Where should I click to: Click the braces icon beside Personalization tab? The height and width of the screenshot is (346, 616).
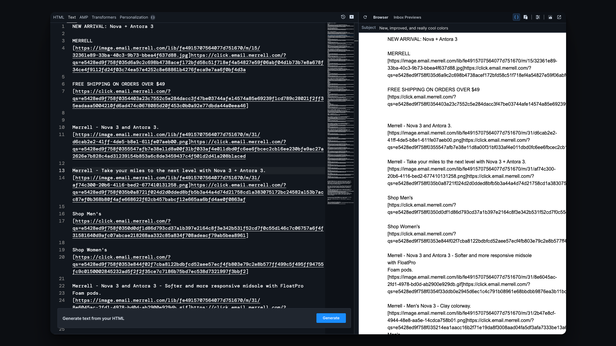point(153,17)
